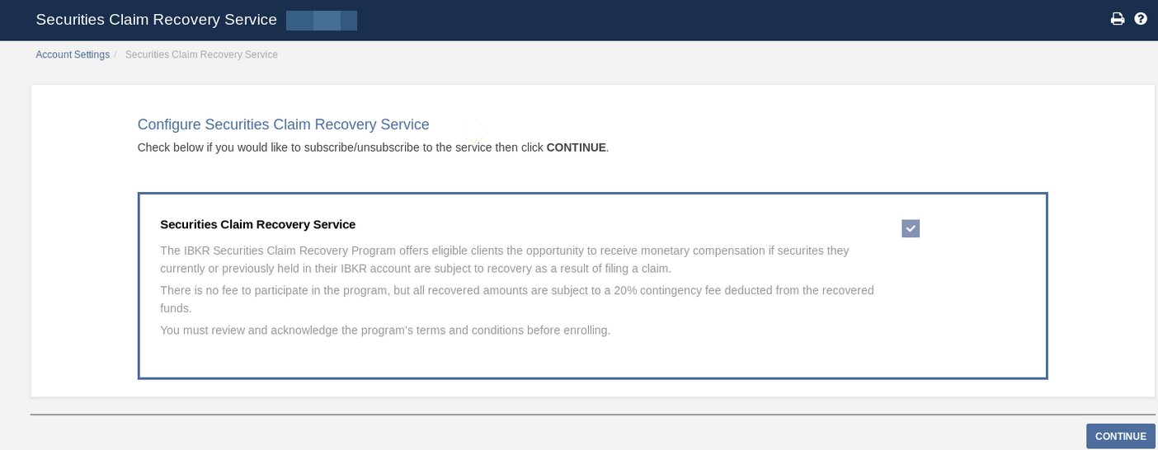
Task: Open help via question mark icon
Action: point(1141,19)
